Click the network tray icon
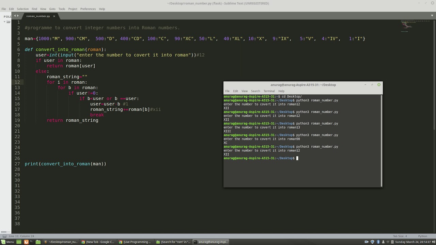 coord(388,242)
